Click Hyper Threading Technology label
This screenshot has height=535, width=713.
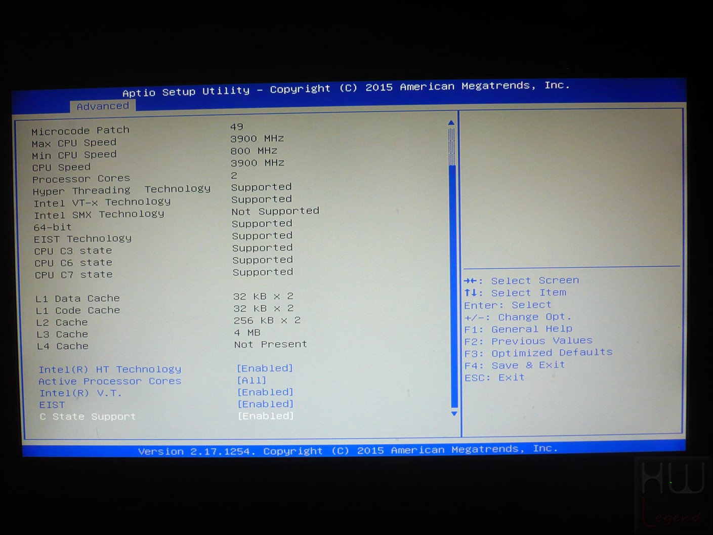pyautogui.click(x=122, y=190)
